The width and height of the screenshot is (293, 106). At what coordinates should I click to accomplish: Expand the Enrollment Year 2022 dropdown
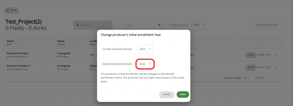click(199, 25)
